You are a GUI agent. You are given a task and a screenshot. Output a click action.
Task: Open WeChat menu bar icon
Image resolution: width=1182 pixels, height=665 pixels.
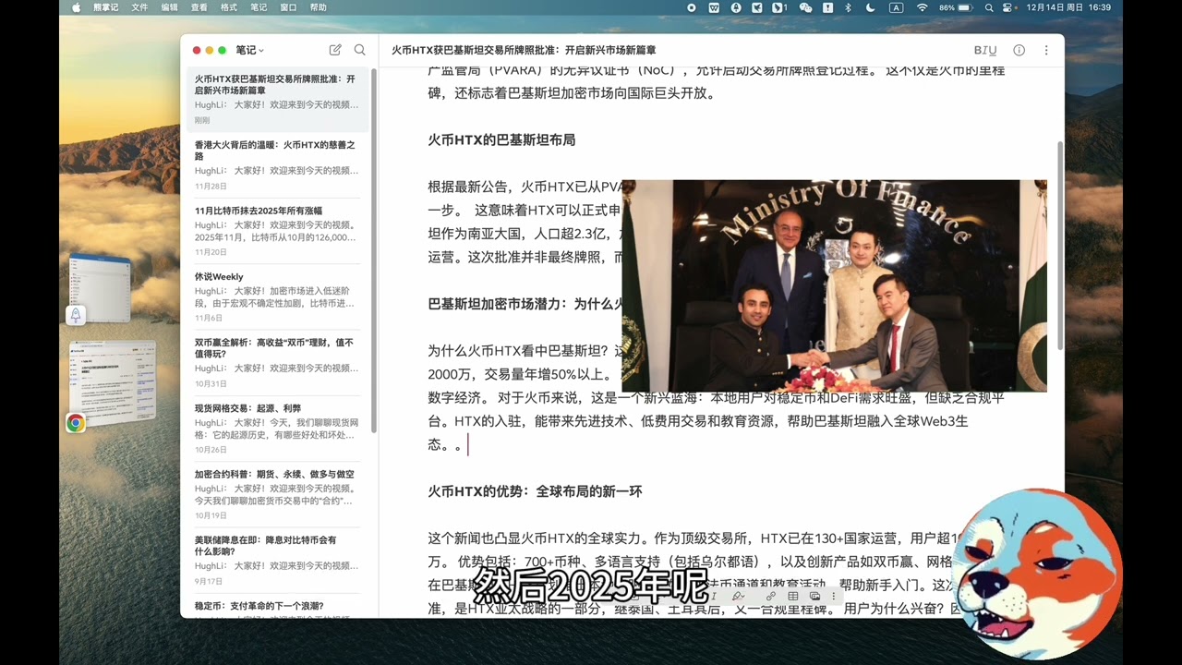click(x=806, y=7)
